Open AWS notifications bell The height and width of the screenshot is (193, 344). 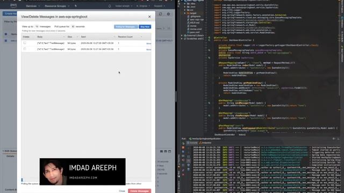click(110, 6)
